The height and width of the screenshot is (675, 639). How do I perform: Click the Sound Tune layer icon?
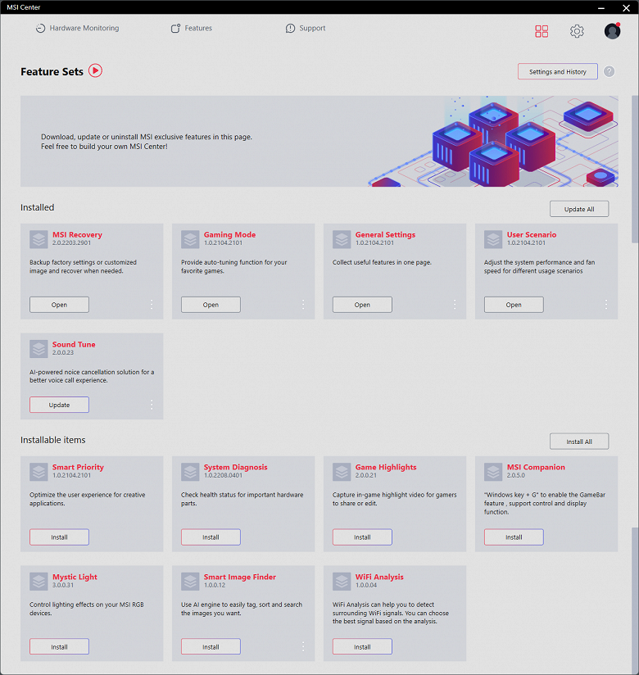39,349
